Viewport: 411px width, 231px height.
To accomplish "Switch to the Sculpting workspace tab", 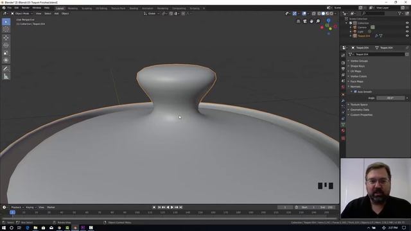I will [x=87, y=8].
